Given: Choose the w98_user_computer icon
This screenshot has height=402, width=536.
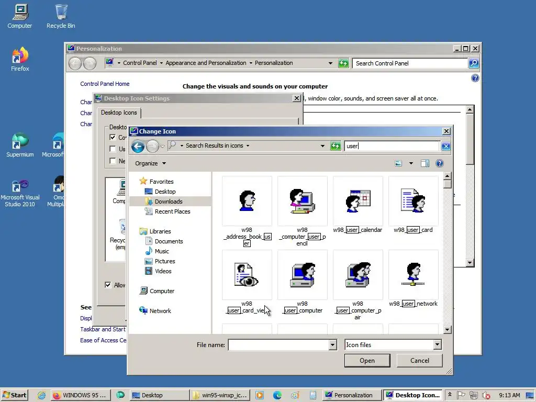Looking at the screenshot, I should click(302, 275).
